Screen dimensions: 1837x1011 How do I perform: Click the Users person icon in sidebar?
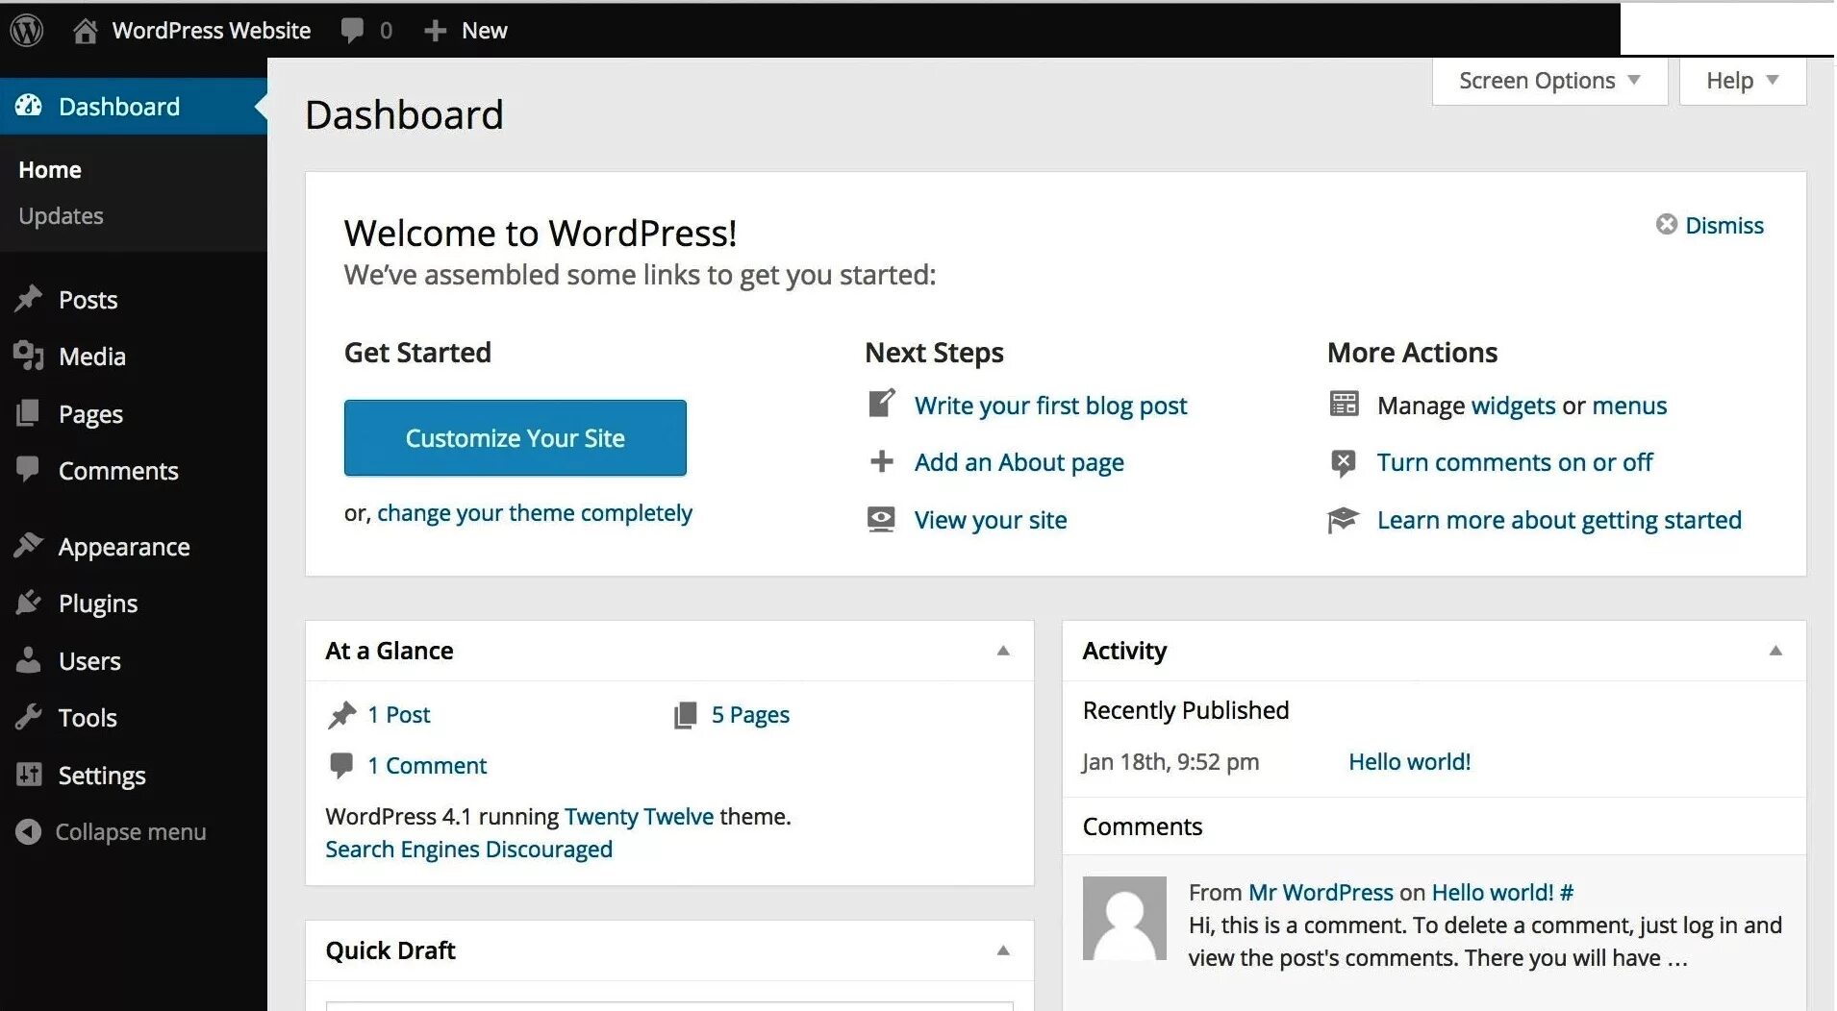coord(29,660)
